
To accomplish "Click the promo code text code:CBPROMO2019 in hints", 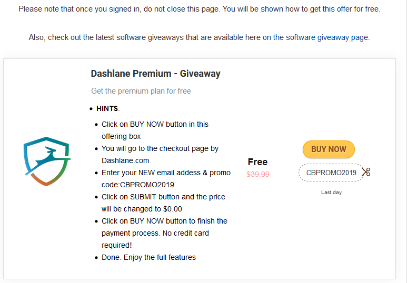I will [138, 185].
